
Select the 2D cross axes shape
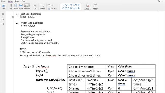76,8
